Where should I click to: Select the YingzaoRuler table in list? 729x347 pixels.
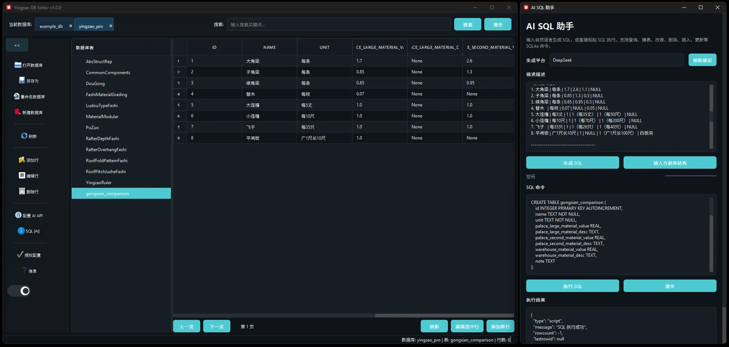tap(99, 182)
